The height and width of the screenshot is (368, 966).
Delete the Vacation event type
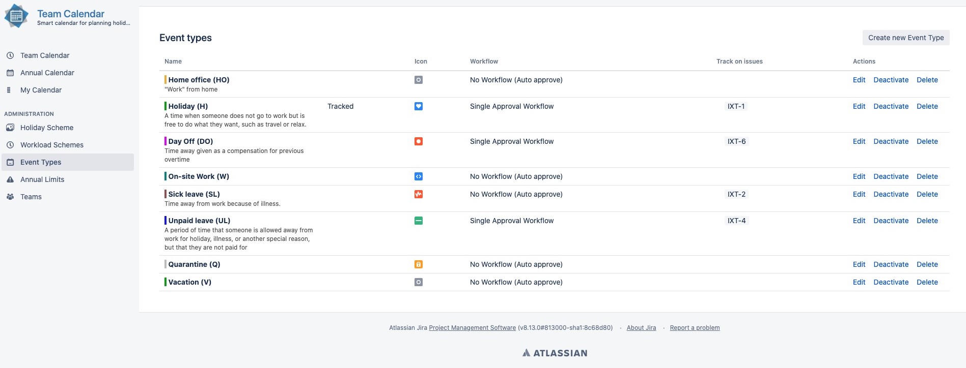pyautogui.click(x=927, y=282)
